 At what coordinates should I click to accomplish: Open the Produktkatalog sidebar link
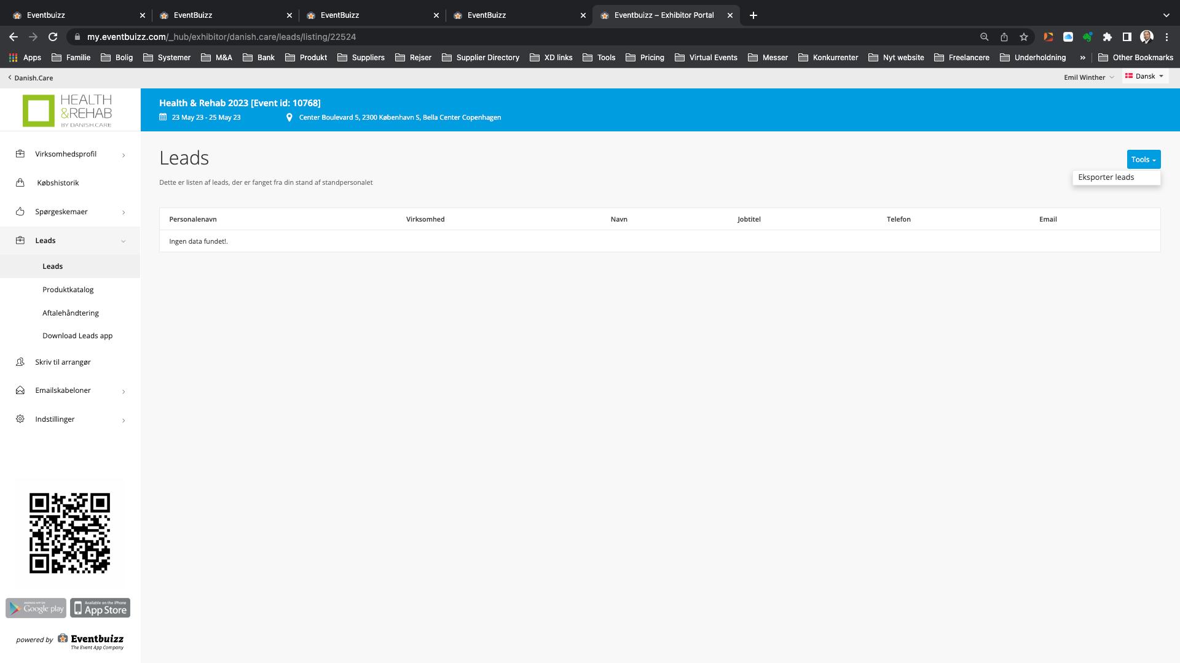pyautogui.click(x=68, y=290)
